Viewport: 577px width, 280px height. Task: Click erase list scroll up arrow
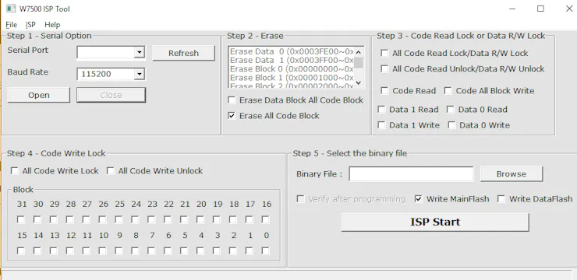click(x=359, y=52)
